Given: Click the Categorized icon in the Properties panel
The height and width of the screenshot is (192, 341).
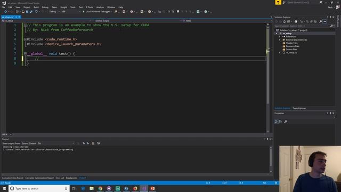Looking at the screenshot, I should pos(276,122).
